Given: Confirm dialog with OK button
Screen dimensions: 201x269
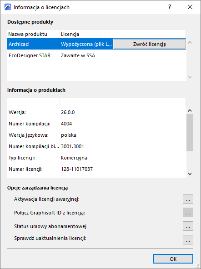Looking at the screenshot, I should (x=173, y=259).
